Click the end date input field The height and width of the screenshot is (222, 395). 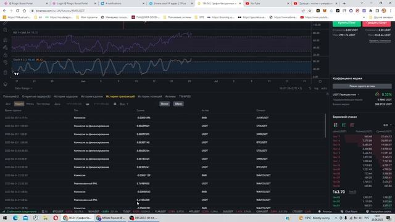pos(101,104)
